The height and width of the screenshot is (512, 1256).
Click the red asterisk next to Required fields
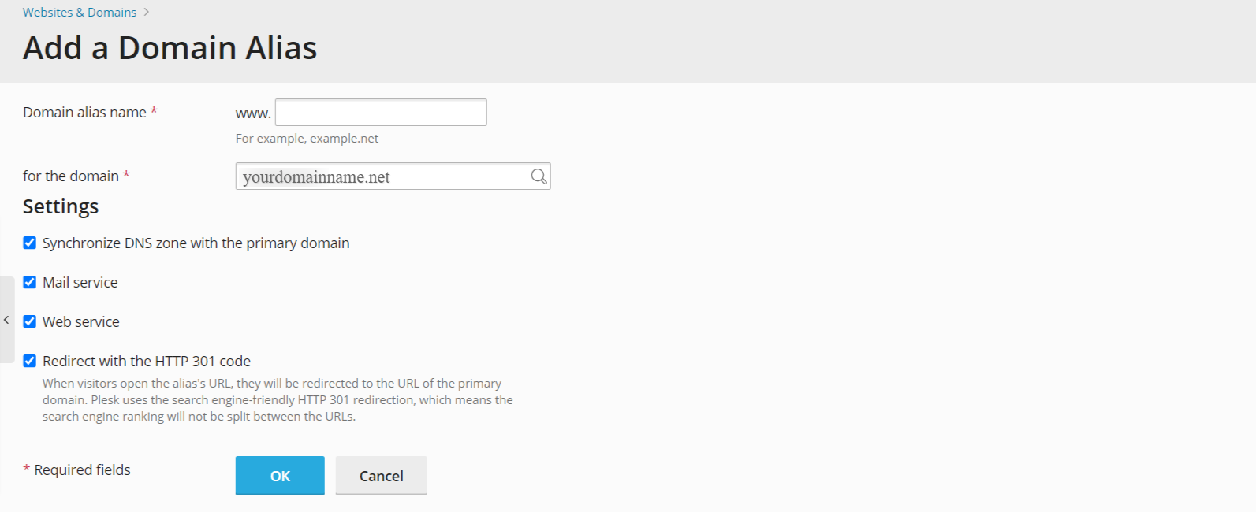[26, 467]
